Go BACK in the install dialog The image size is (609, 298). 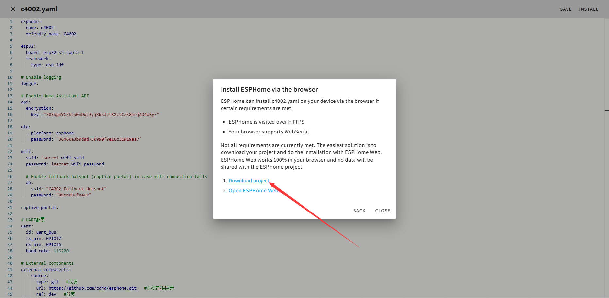click(x=359, y=211)
